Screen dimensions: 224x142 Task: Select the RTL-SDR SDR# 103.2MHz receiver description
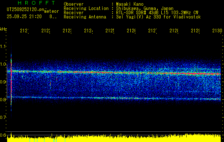[157, 13]
